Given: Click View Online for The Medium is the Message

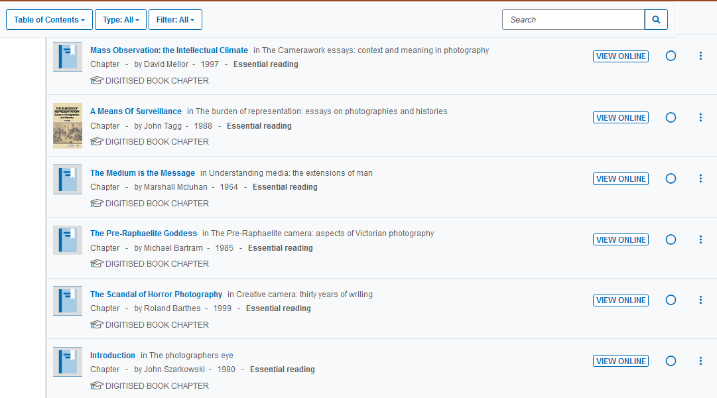Looking at the screenshot, I should [x=620, y=178].
